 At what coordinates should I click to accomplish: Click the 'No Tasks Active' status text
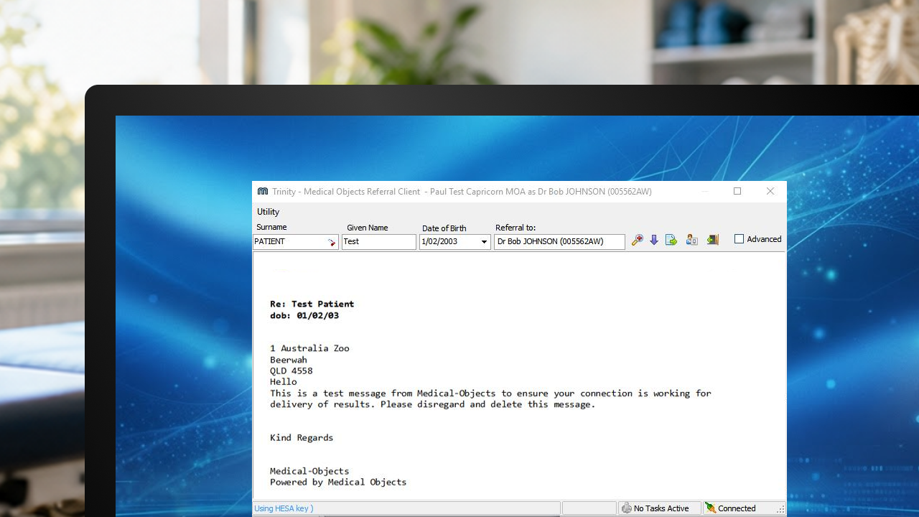tap(661, 508)
